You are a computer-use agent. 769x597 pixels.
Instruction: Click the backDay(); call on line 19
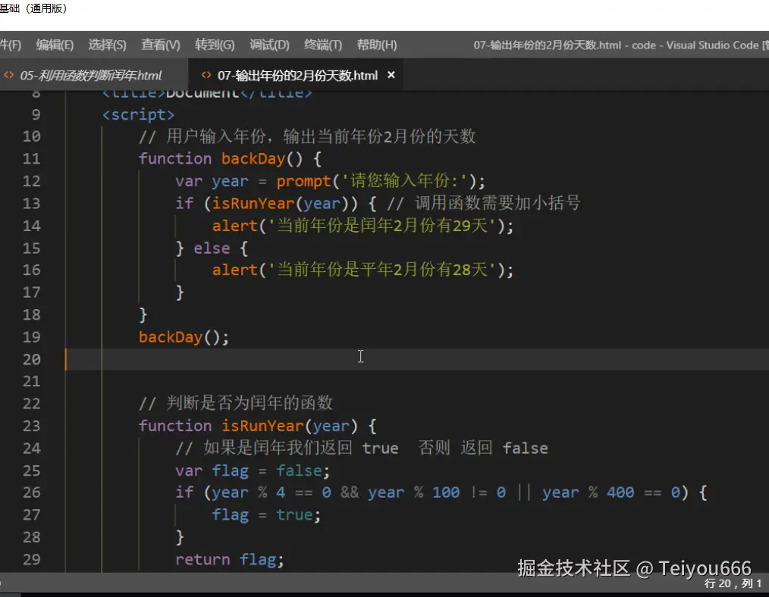click(184, 337)
